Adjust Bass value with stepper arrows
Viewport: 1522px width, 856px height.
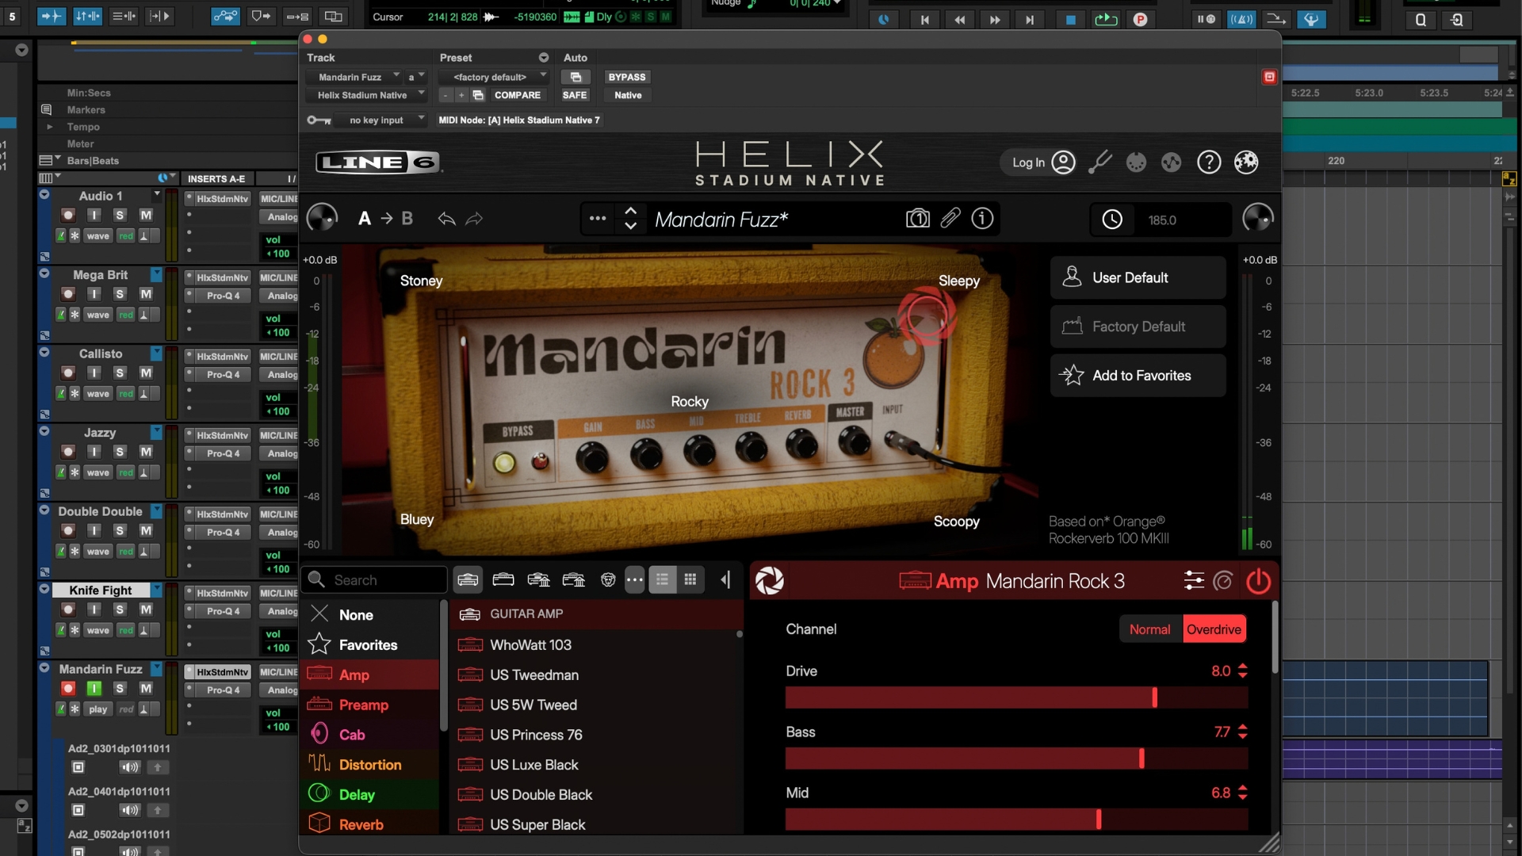point(1242,732)
